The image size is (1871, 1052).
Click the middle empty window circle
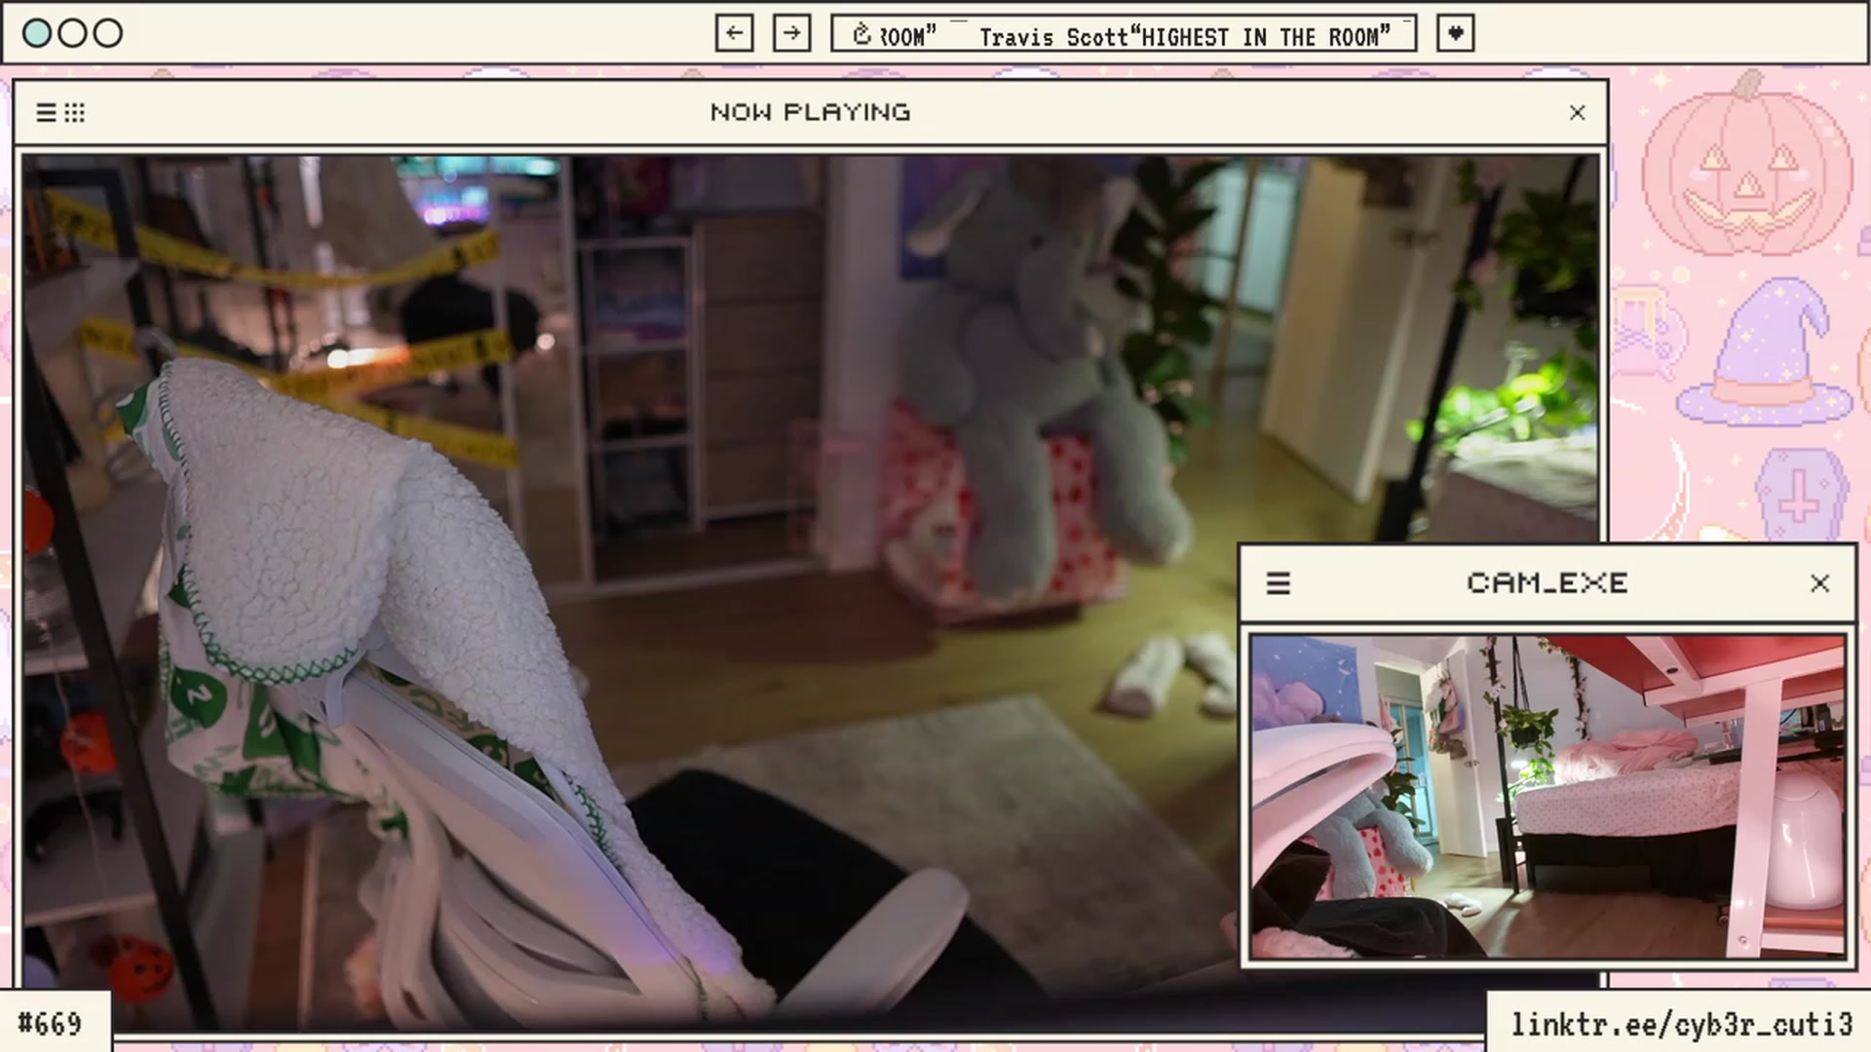72,33
